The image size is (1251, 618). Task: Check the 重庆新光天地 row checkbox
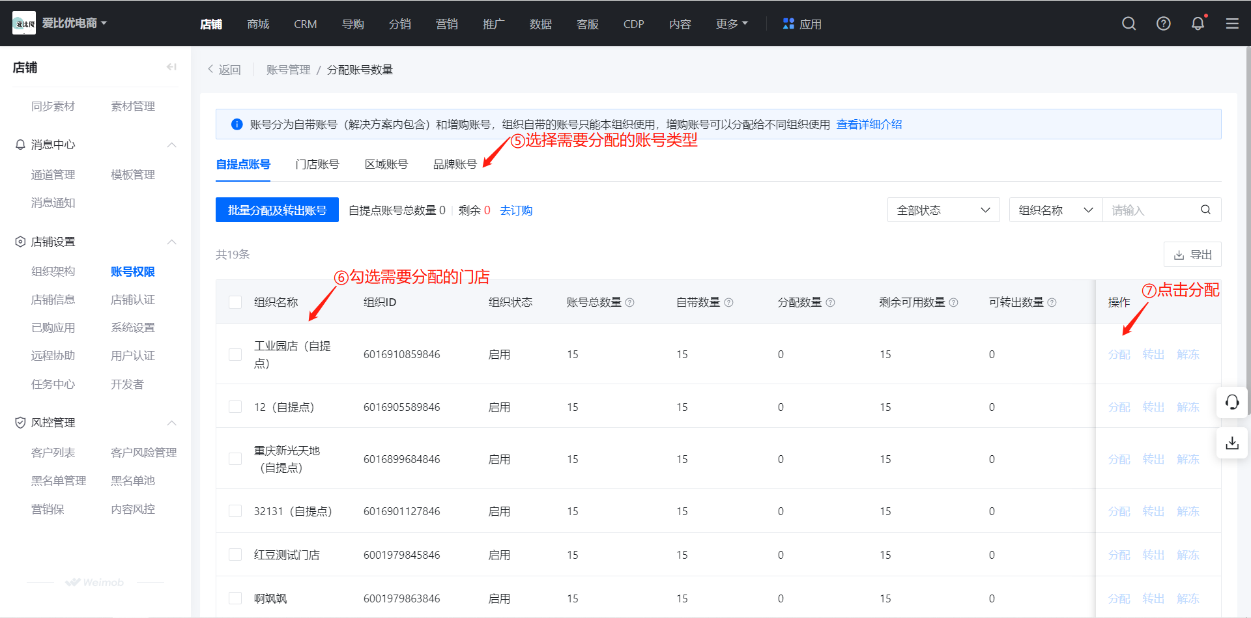point(235,459)
